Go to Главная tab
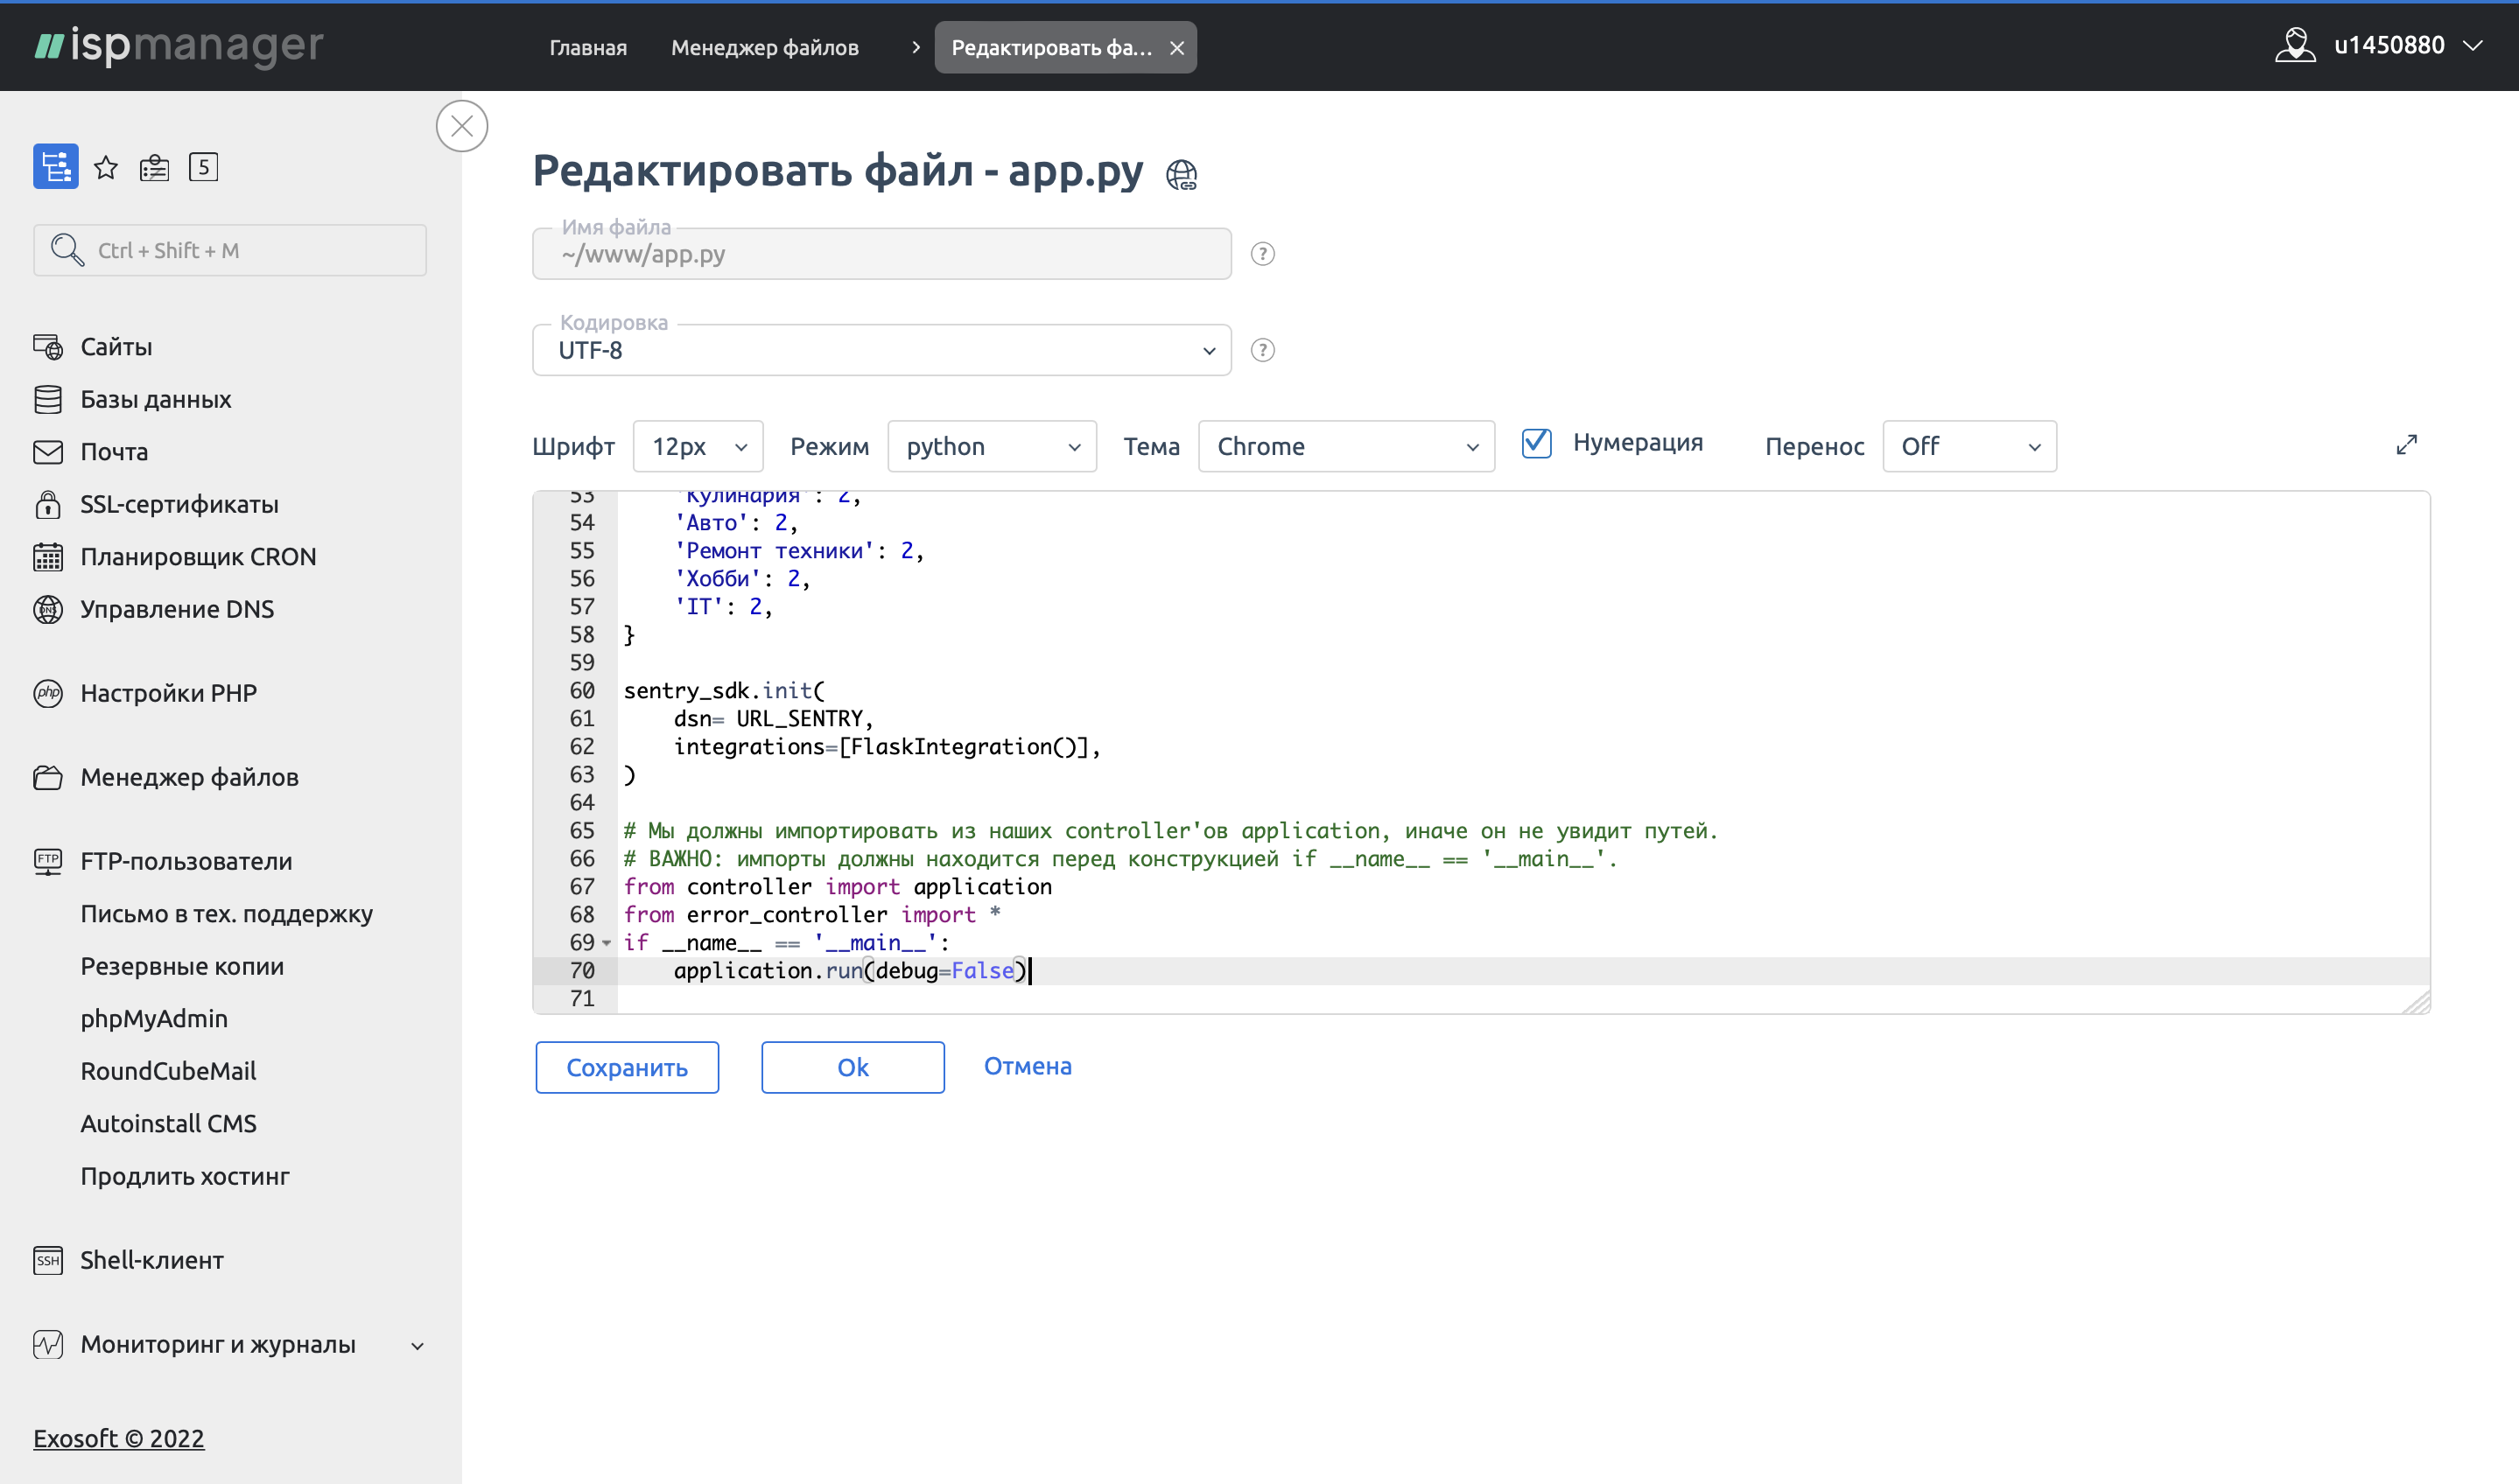The image size is (2519, 1484). [588, 48]
